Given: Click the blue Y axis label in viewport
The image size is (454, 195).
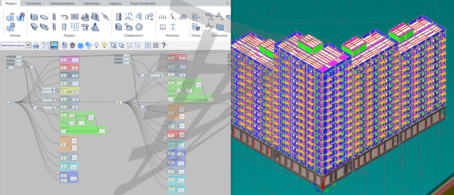Looking at the screenshot, I should tap(315, 185).
